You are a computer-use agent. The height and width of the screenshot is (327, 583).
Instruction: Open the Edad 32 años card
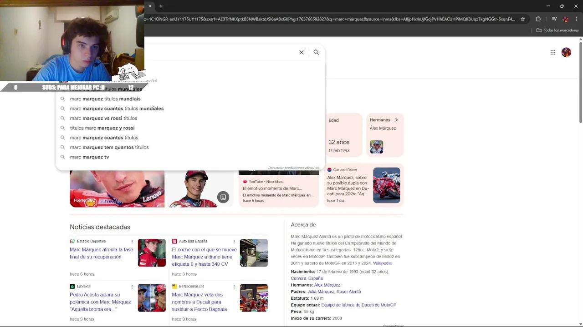coord(344,135)
